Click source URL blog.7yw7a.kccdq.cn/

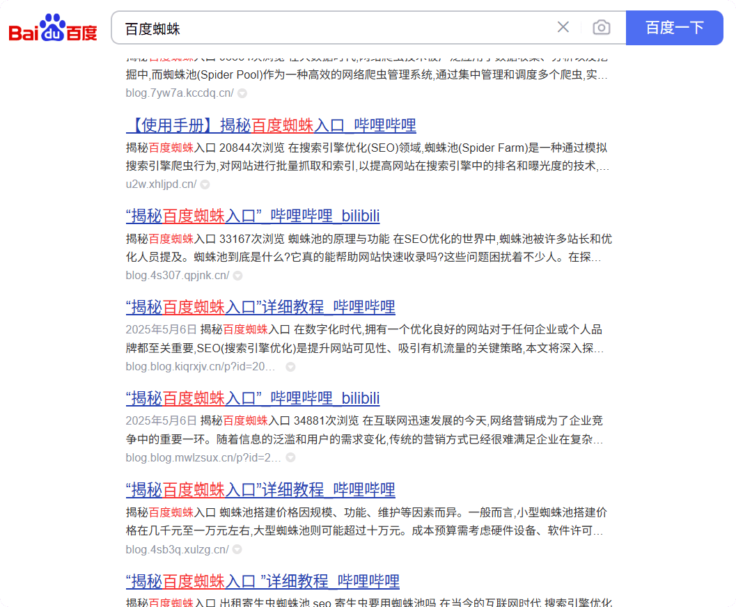click(x=180, y=93)
